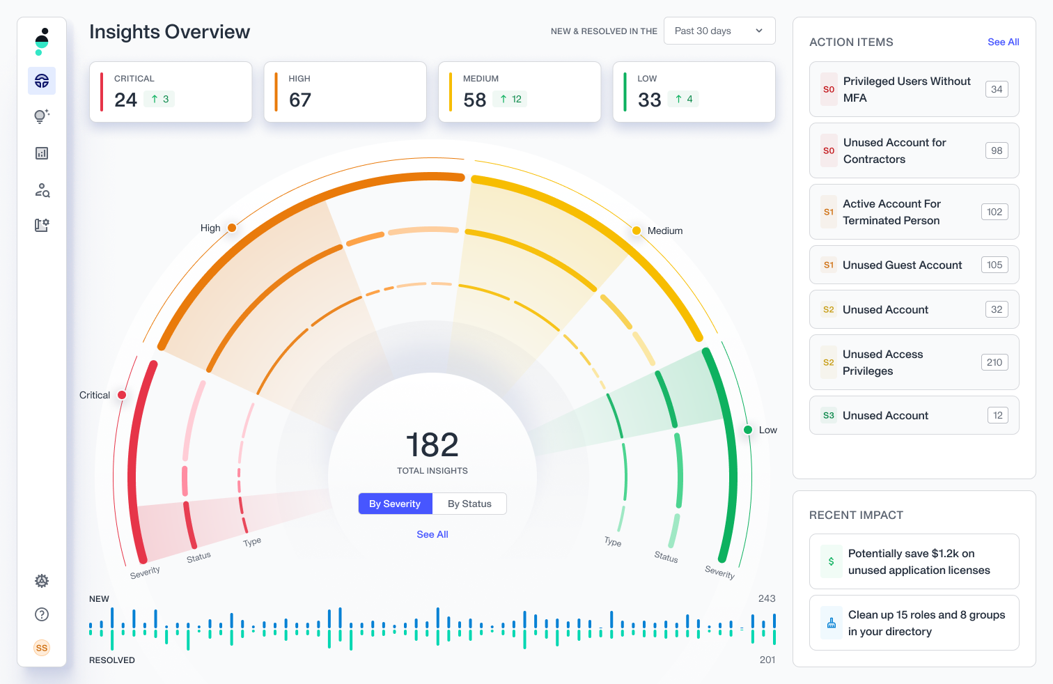Open the LOW 33 summary card

pos(694,92)
